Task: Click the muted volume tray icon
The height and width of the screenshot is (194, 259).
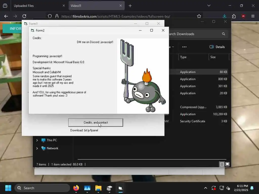Action: [x=228, y=188]
